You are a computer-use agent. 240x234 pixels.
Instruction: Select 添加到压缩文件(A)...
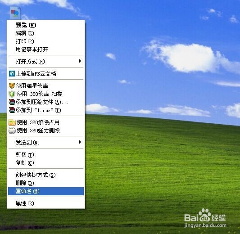point(46,102)
